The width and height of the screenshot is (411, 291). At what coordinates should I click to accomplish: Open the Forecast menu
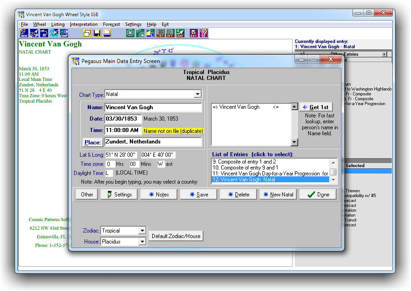coord(112,24)
